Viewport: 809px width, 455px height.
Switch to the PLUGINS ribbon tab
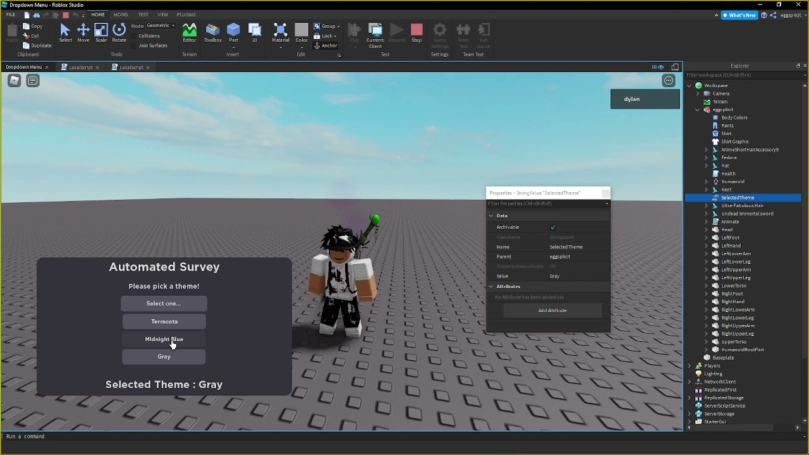point(186,15)
